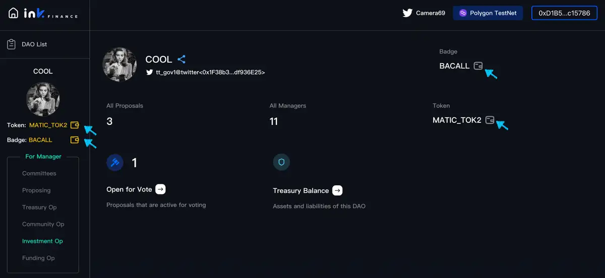The image size is (605, 278).
Task: Click the shield icon above Treasury Balance
Action: 281,162
